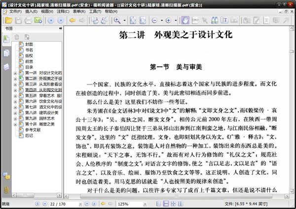This screenshot has width=296, height=209.
Task: Open search with binoculars icon
Action: coord(215,20)
